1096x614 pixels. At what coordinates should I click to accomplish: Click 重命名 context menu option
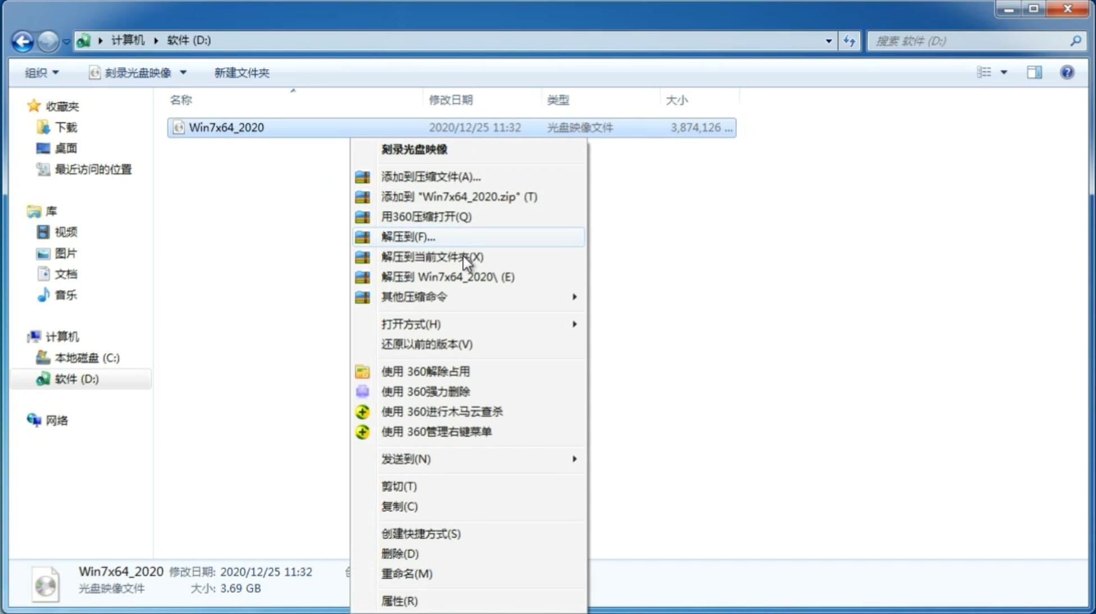407,574
